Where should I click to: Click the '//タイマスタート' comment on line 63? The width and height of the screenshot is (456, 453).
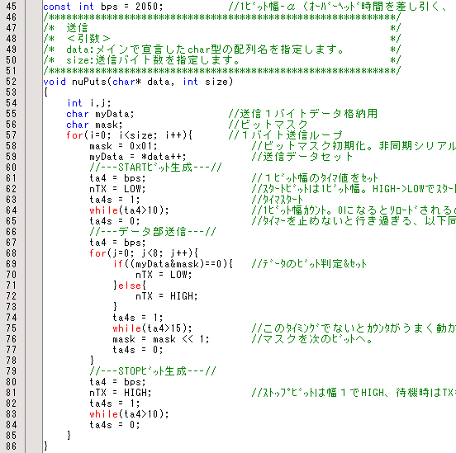pyautogui.click(x=278, y=200)
